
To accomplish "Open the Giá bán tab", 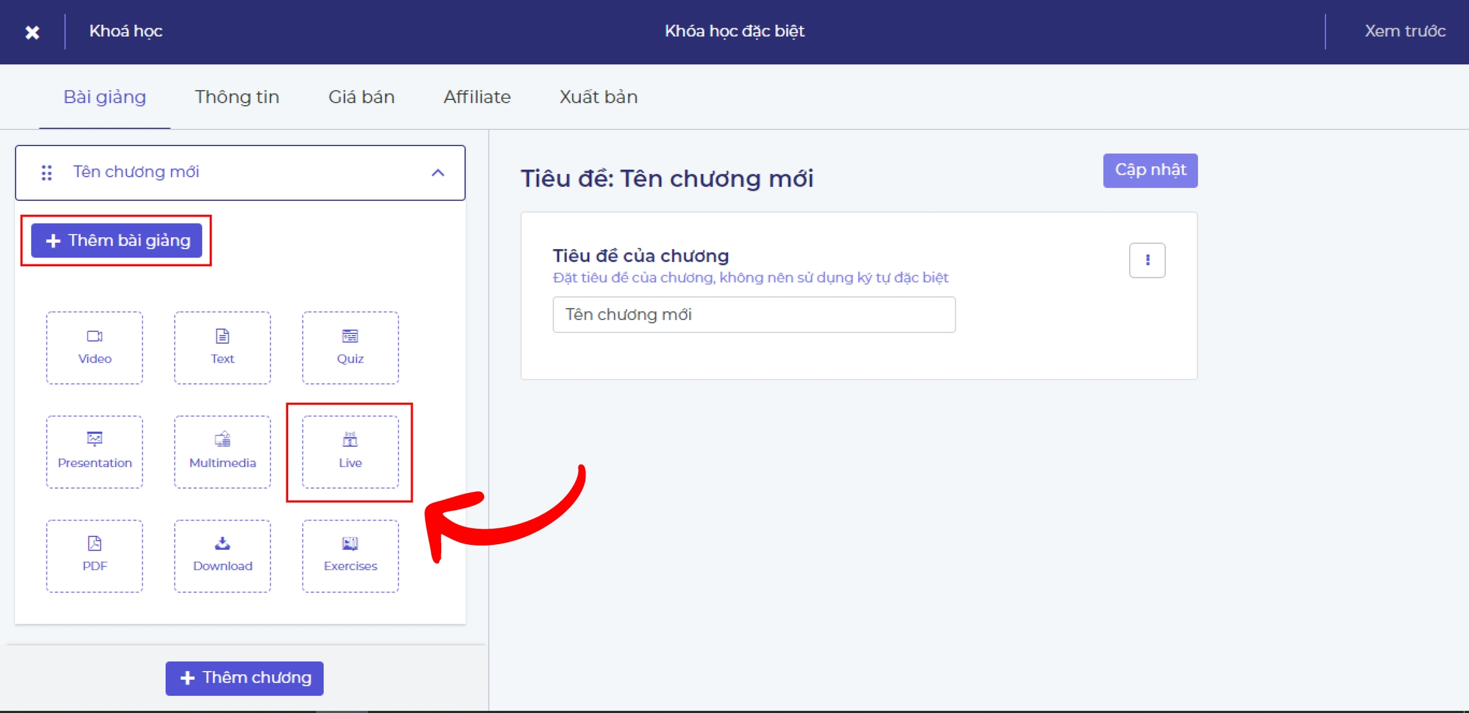I will click(361, 97).
